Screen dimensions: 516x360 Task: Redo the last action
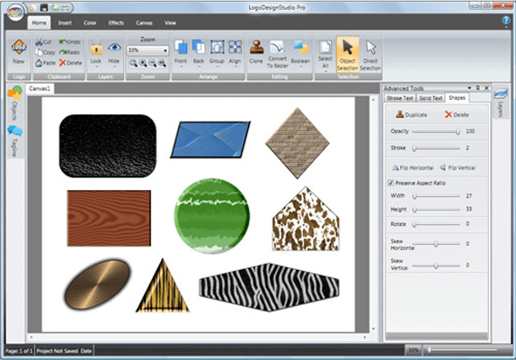[x=69, y=52]
